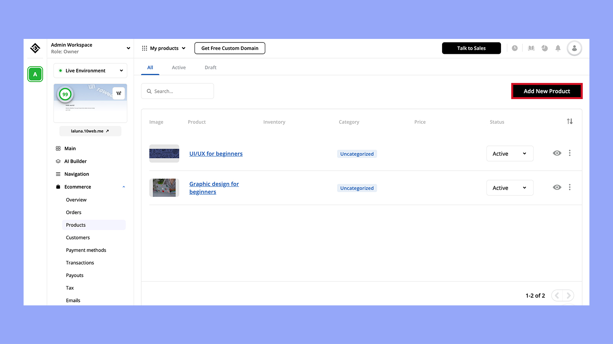The width and height of the screenshot is (613, 344).
Task: Click the sort icon in the products table
Action: click(570, 121)
